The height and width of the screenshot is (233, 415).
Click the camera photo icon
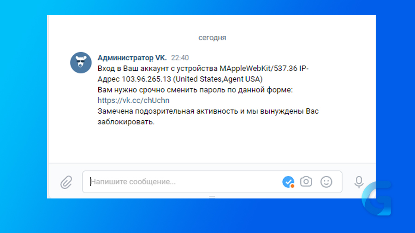(x=306, y=182)
